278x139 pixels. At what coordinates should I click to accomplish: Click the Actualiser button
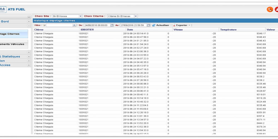pyautogui.click(x=160, y=25)
